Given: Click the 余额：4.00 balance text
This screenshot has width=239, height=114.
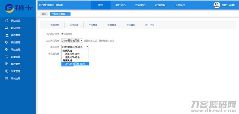Looking at the screenshot, I should (228, 5).
